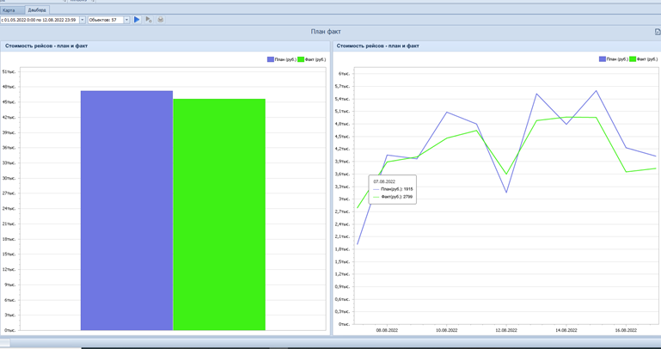Image resolution: width=661 pixels, height=349 pixels.
Task: Click the 6тыс. label on line chart axis
Action: pos(345,74)
